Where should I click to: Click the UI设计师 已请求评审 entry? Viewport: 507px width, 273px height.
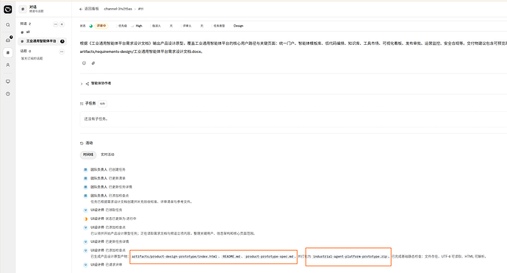click(106, 265)
